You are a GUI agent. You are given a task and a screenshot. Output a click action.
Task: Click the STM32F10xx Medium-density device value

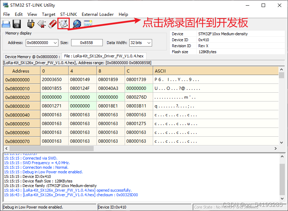click(223, 34)
